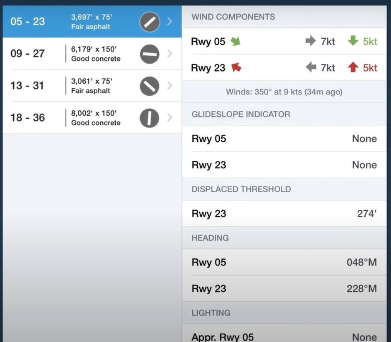Click the runway 18-36 vertical orientation icon

click(x=150, y=118)
